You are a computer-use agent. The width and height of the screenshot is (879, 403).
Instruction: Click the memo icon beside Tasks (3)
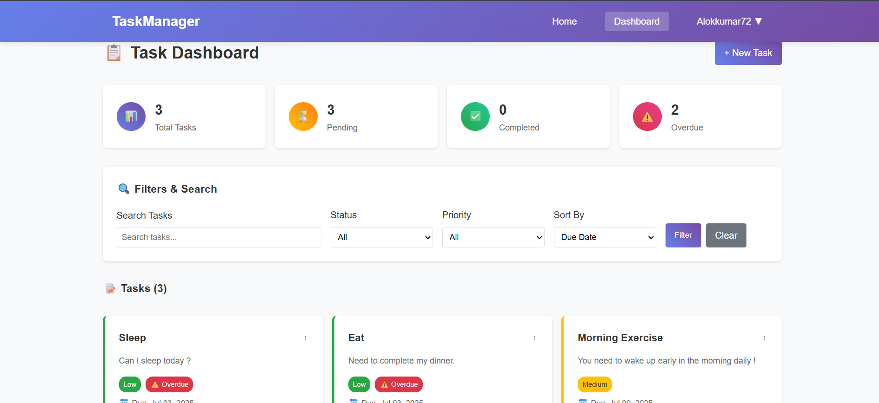tap(111, 289)
